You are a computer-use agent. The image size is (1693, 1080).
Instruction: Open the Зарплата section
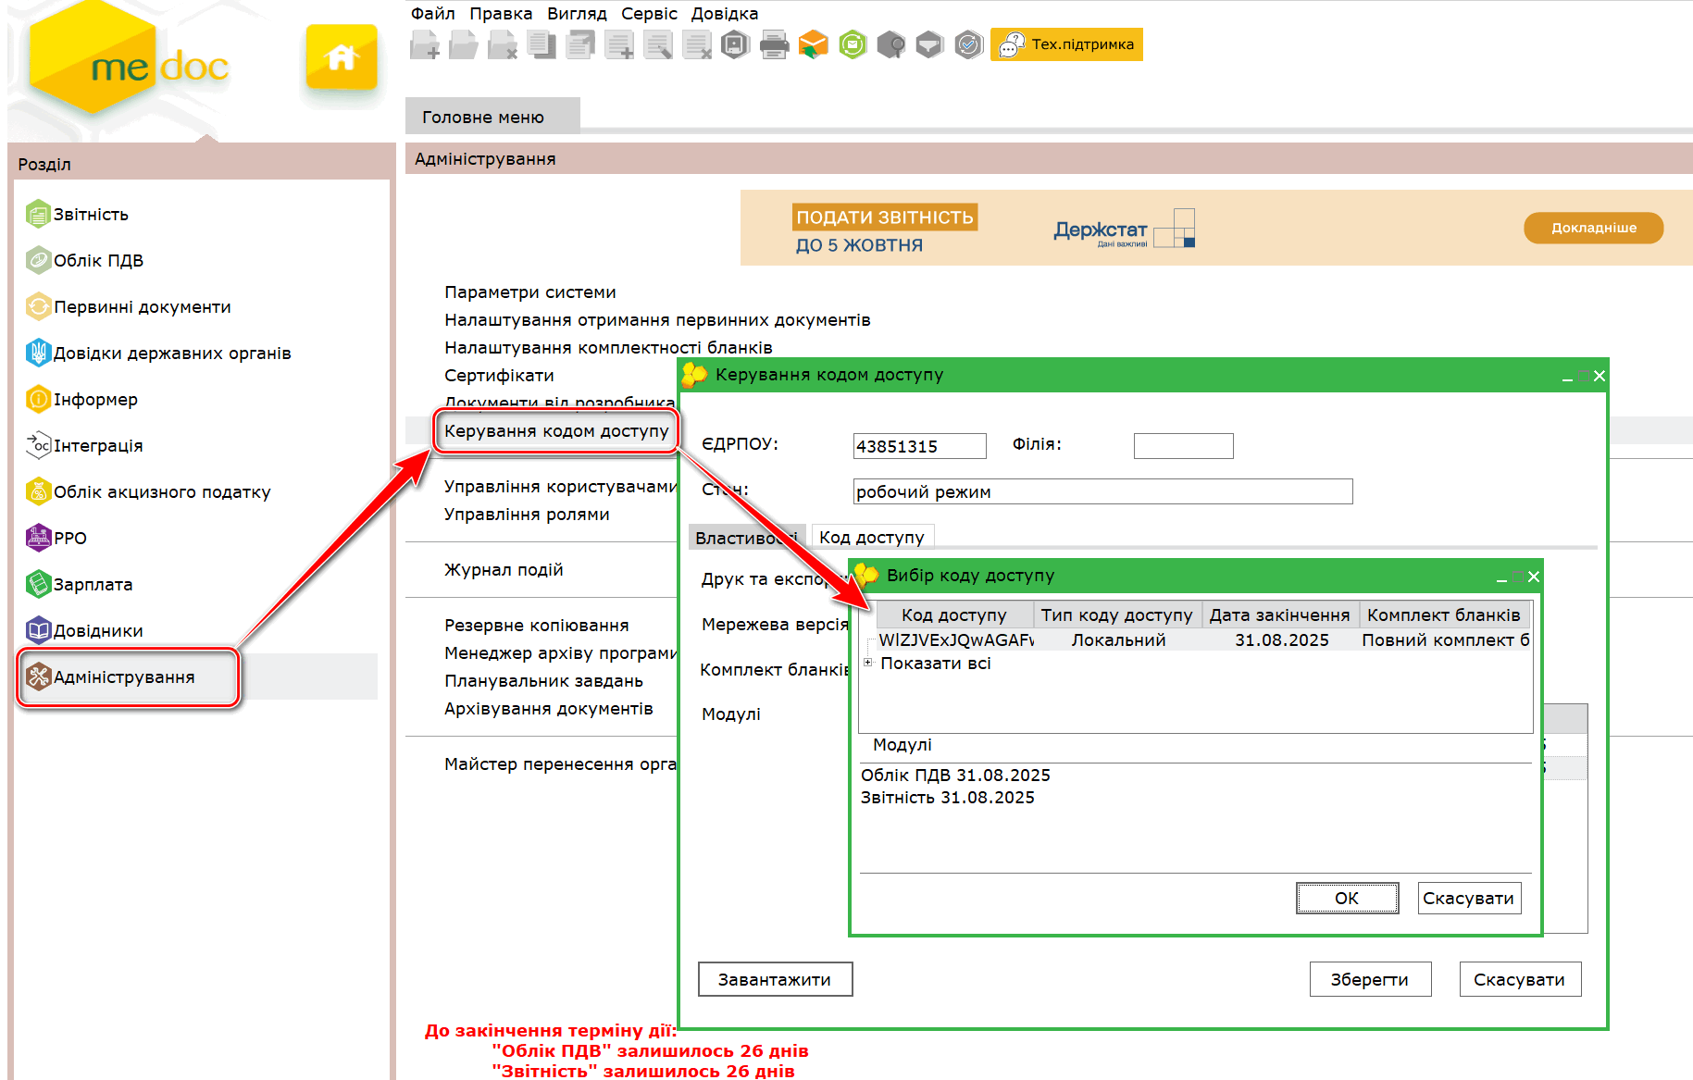coord(93,585)
